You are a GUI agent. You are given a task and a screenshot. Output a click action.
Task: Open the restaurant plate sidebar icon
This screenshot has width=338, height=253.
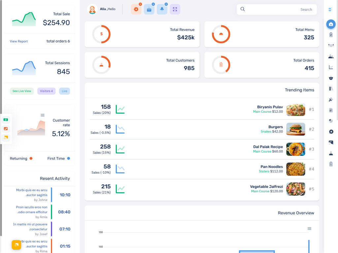[331, 45]
